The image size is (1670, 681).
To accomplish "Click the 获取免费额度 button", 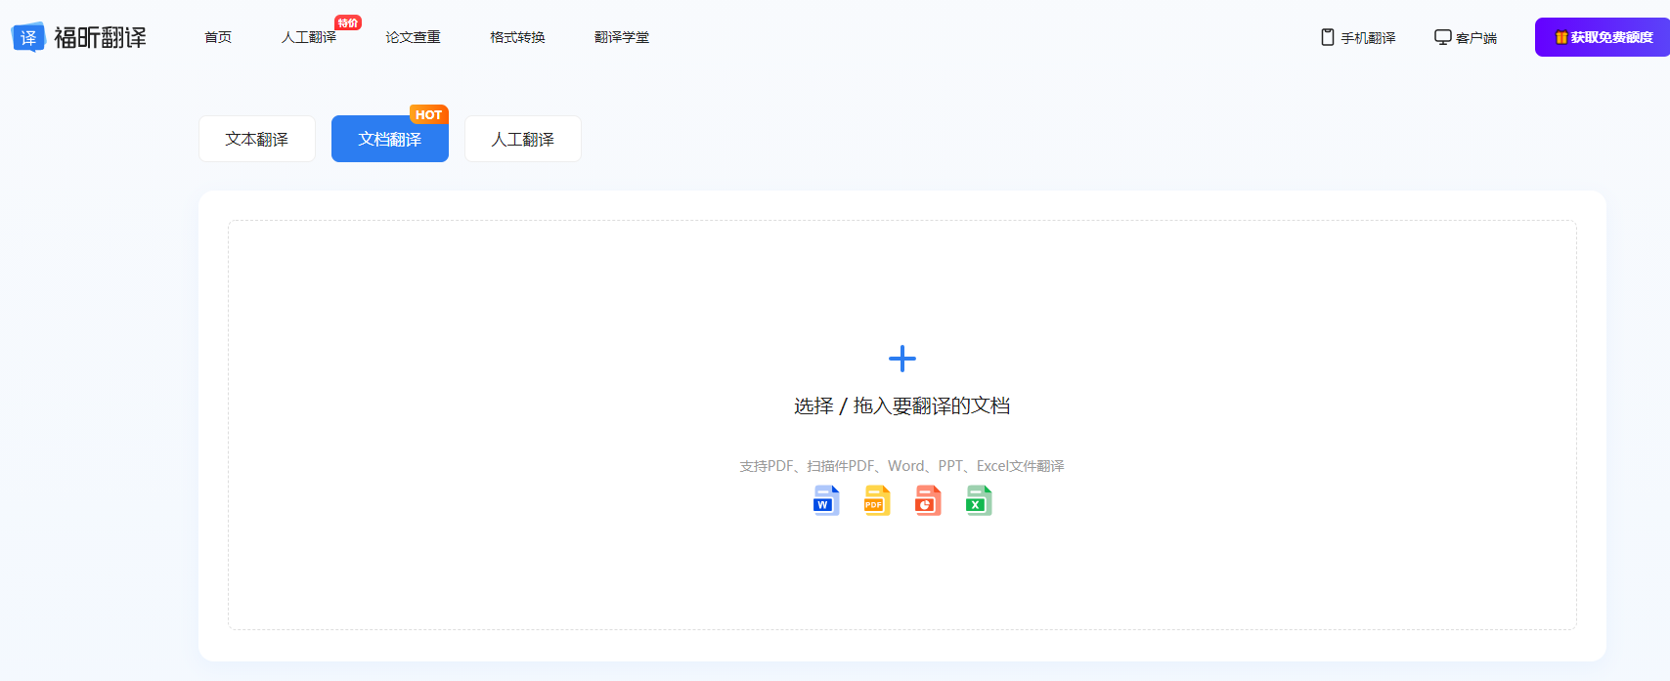I will point(1603,37).
